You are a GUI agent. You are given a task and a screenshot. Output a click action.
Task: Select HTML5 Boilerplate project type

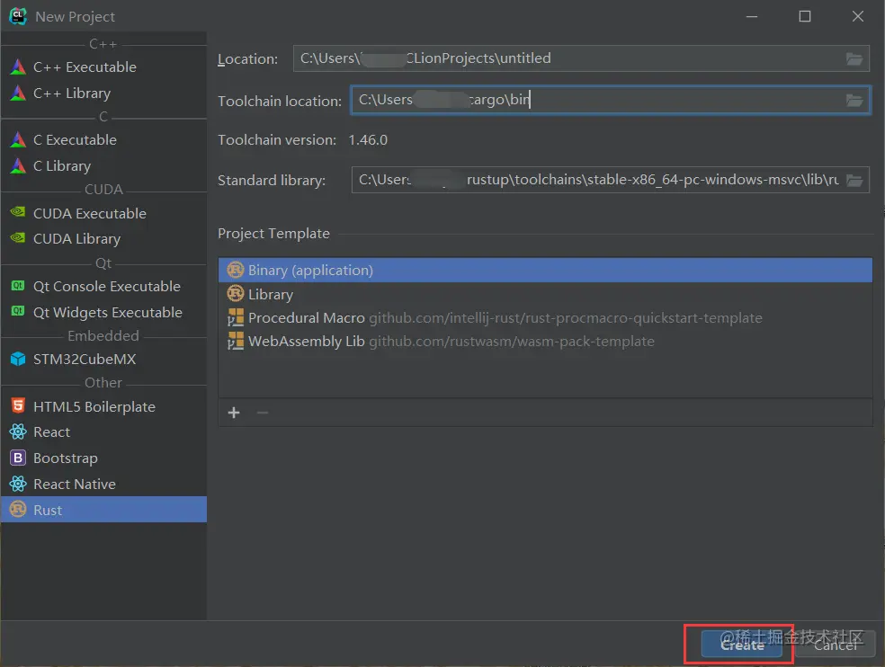coord(103,406)
